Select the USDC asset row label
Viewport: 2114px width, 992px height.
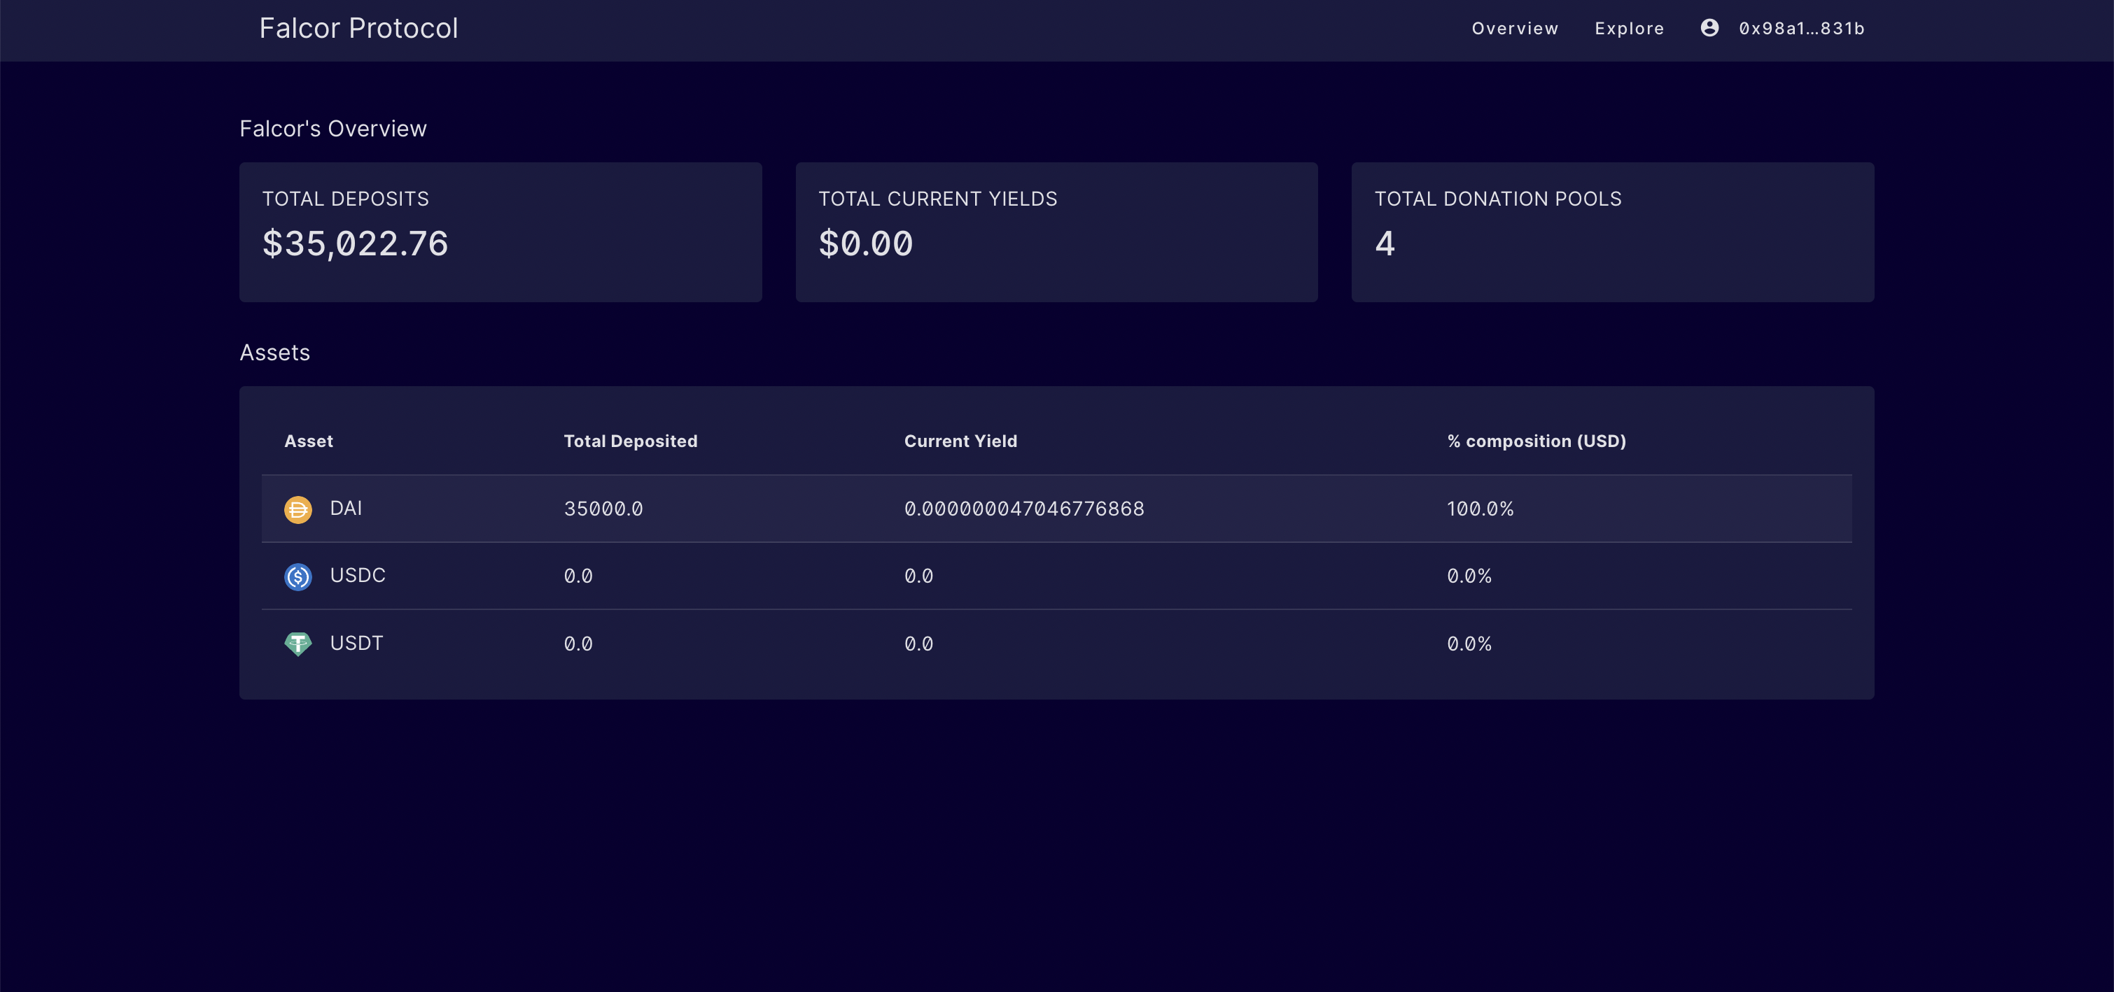coord(357,576)
